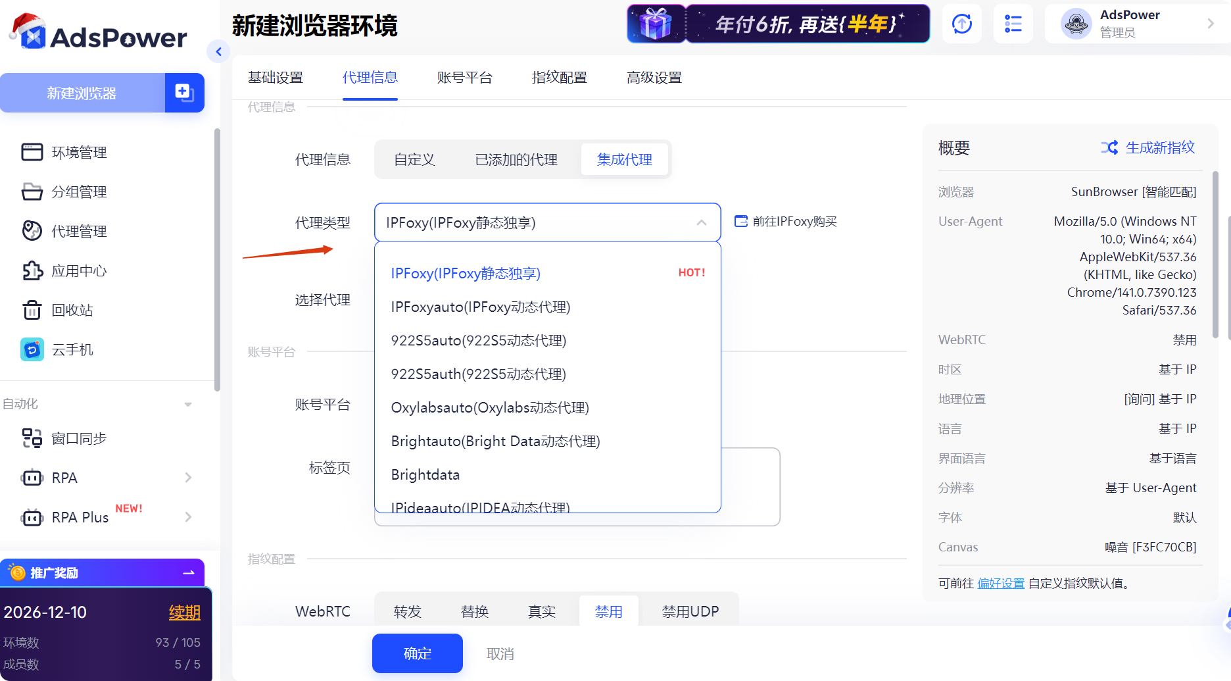Click the refresh icon near the top right
This screenshot has height=681, width=1231.
tap(961, 24)
